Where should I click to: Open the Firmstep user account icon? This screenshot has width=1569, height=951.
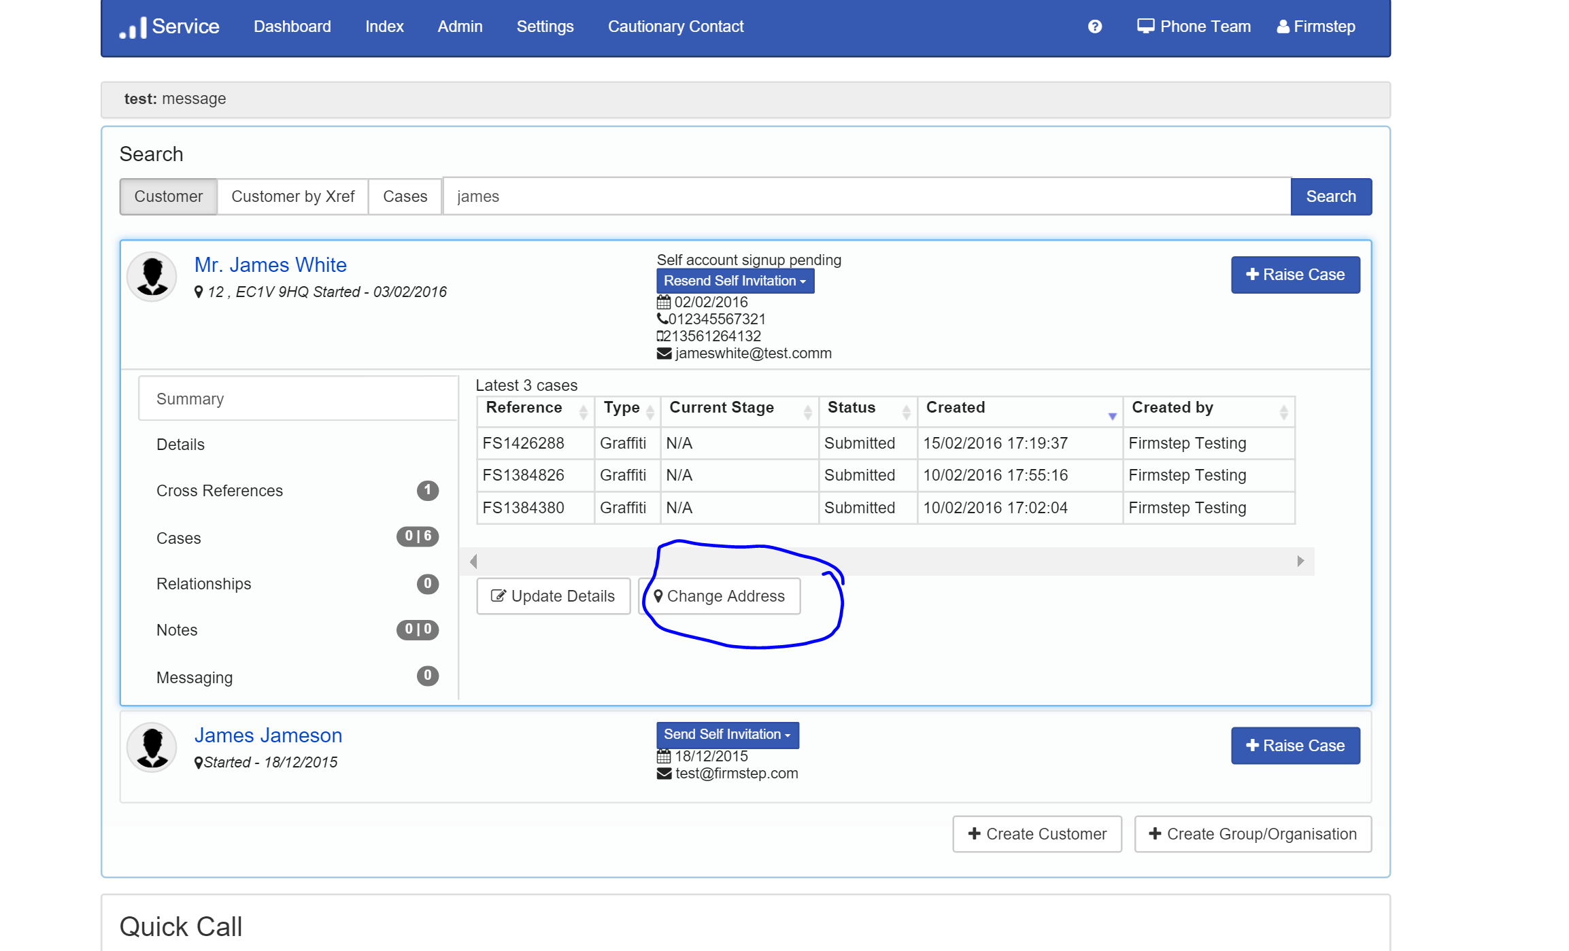click(1283, 27)
